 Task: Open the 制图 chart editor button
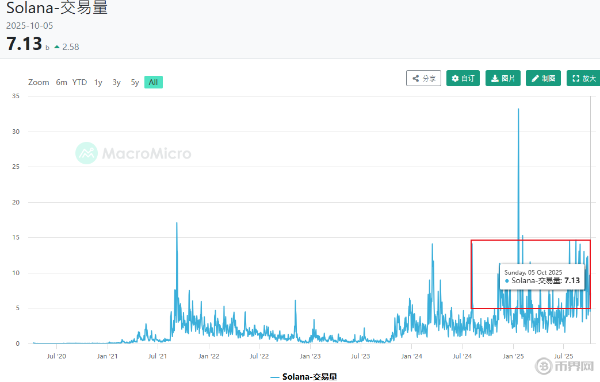tap(544, 78)
